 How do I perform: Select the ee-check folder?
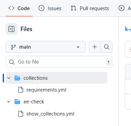click(34, 102)
